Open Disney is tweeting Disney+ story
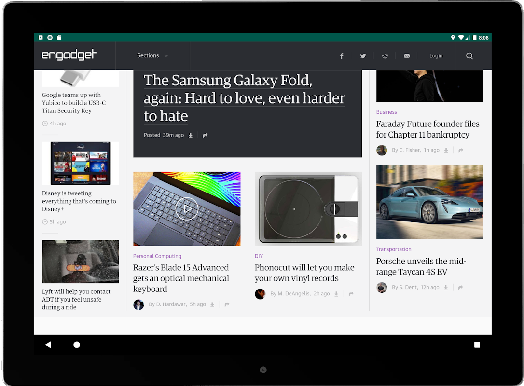 click(79, 201)
